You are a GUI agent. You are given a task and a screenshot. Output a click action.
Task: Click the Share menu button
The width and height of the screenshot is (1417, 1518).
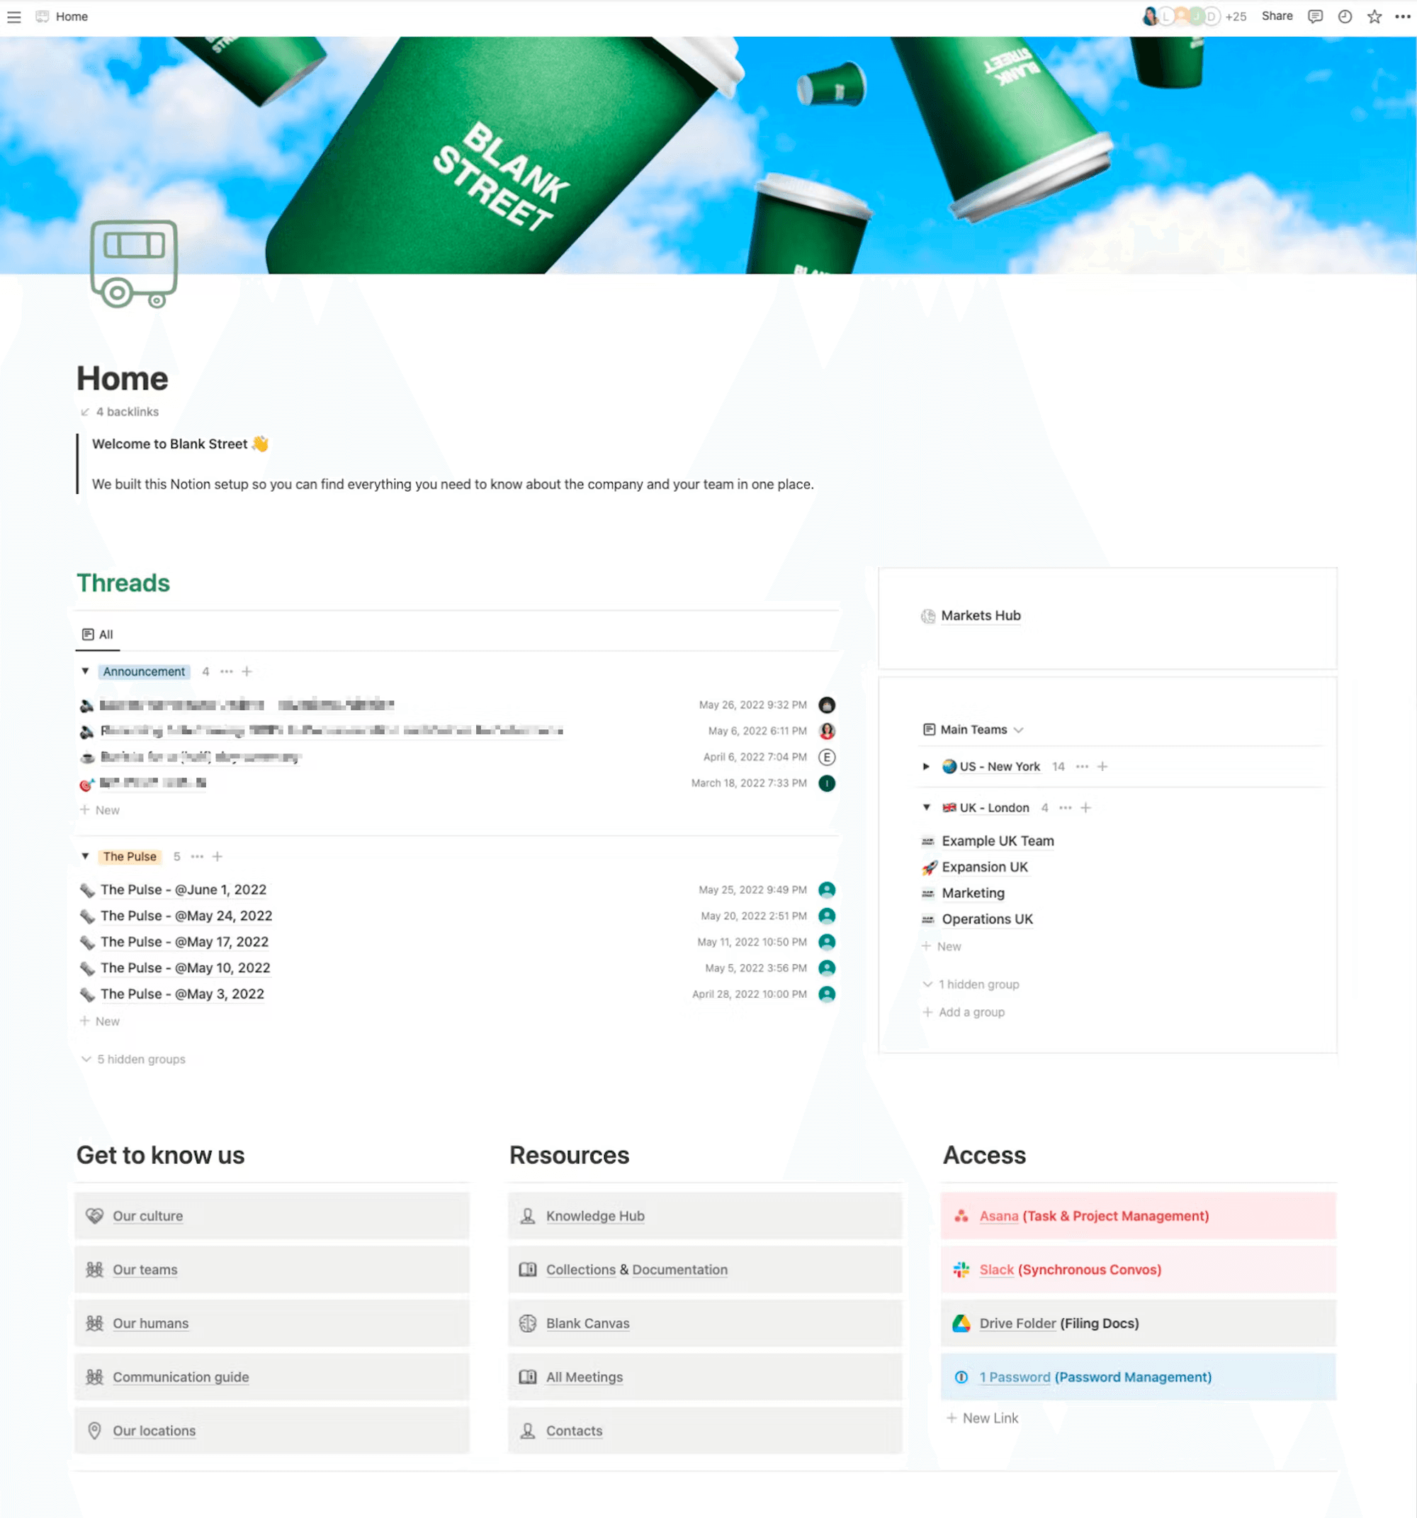point(1277,17)
